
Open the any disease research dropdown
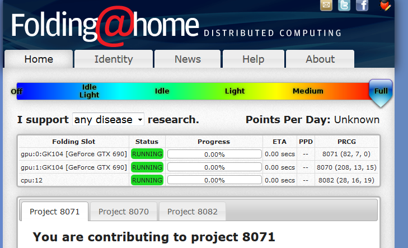click(x=108, y=119)
